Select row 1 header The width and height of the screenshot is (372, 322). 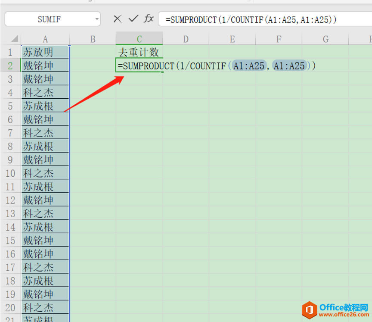pos(10,52)
